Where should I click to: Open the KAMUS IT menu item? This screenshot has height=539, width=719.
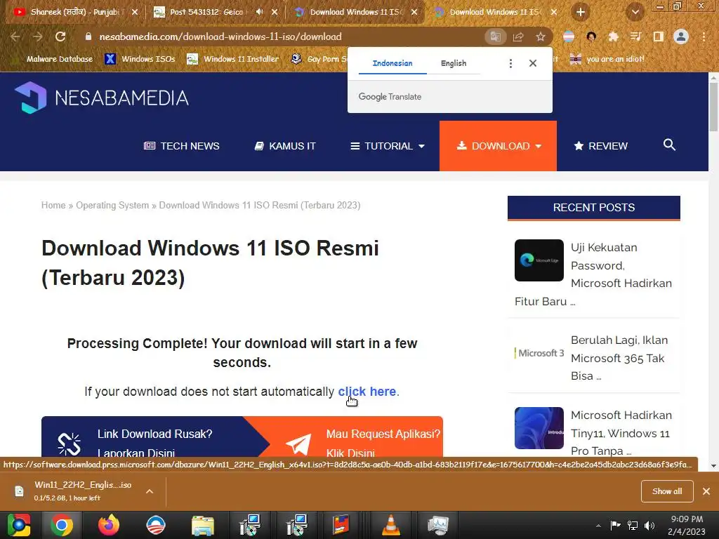[x=285, y=146]
